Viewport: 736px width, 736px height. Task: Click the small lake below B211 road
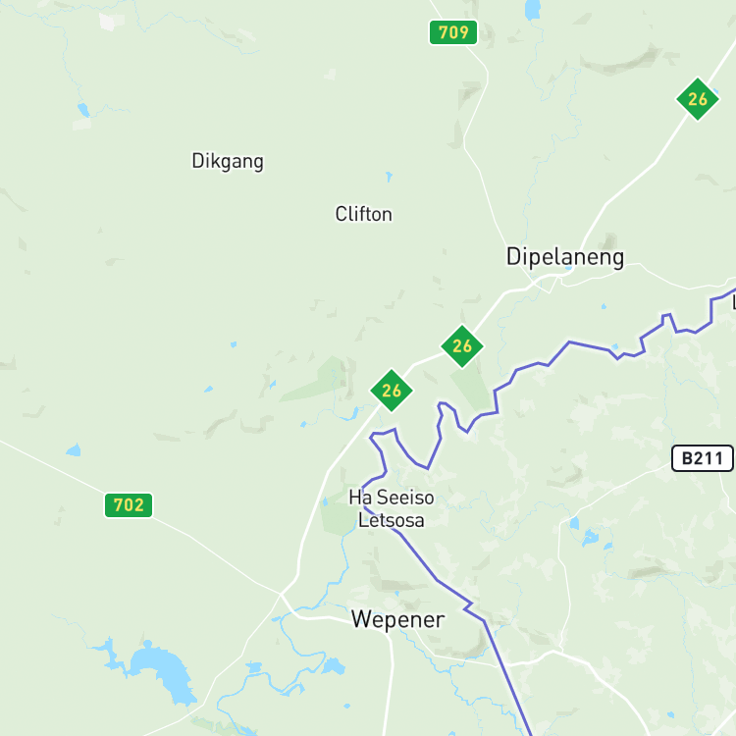(x=591, y=538)
